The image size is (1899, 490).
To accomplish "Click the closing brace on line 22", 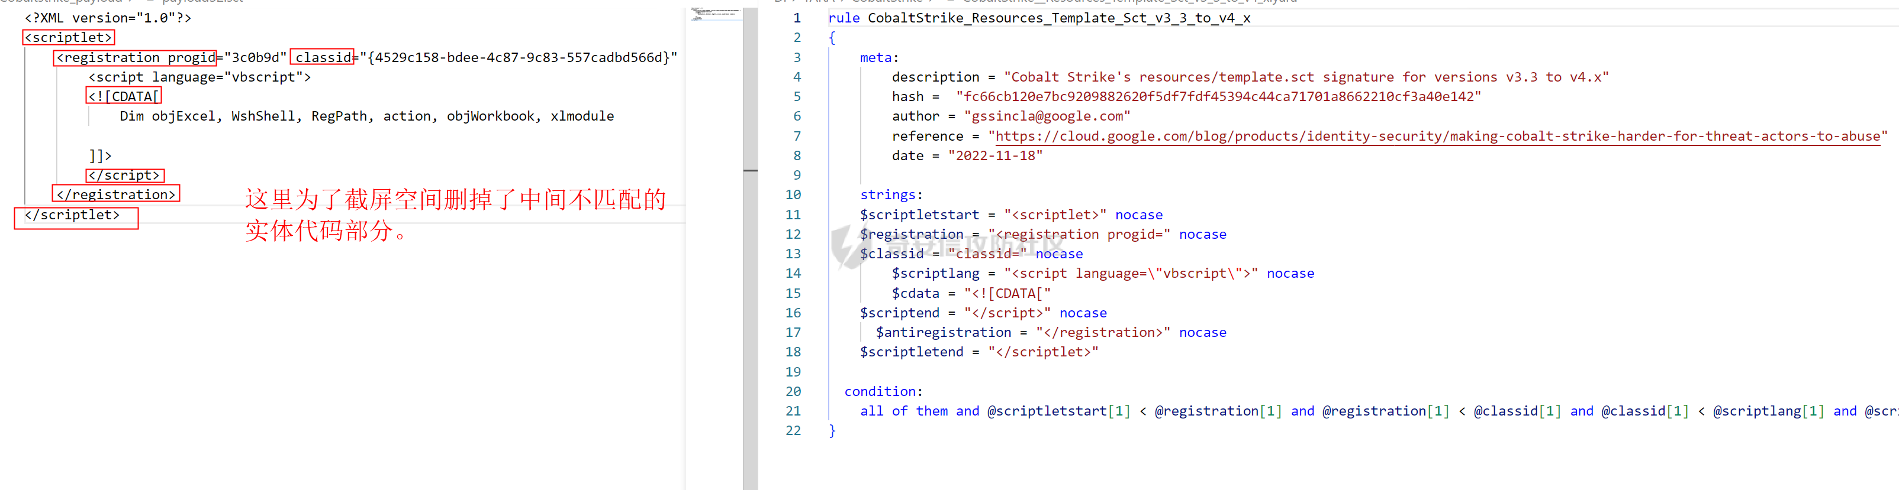I will click(832, 430).
